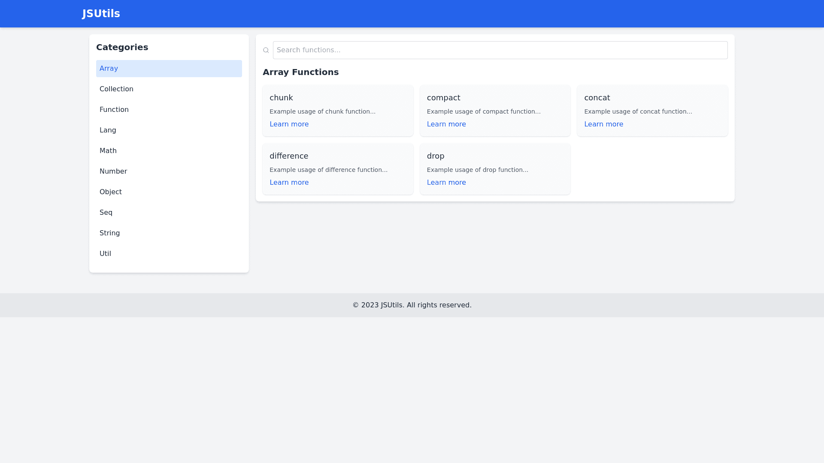Go to the Math category
The height and width of the screenshot is (463, 824).
[169, 151]
